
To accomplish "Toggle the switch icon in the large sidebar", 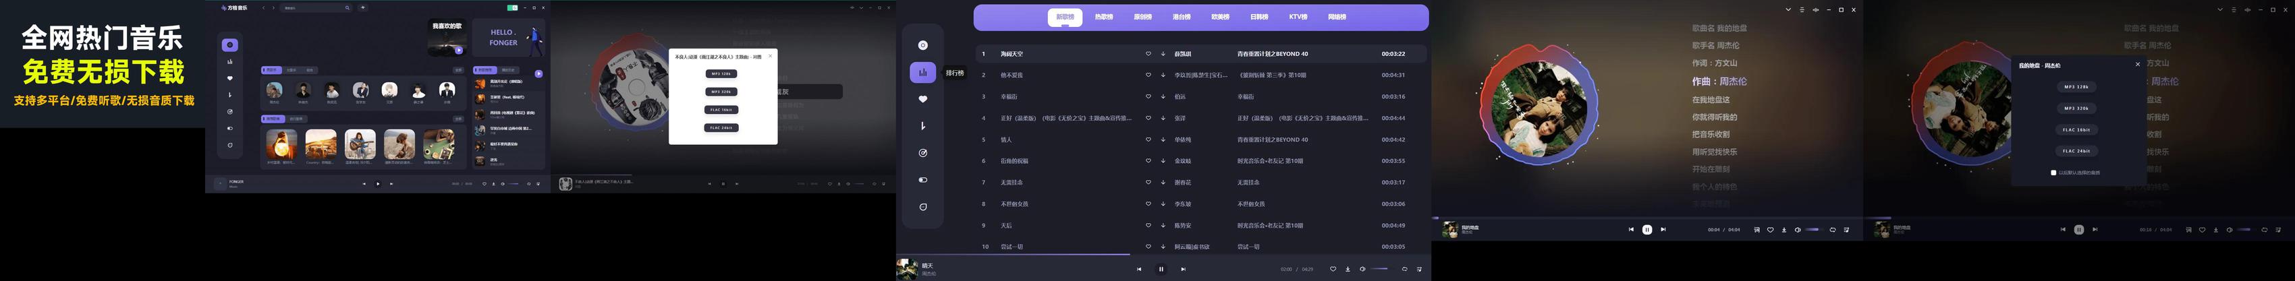I will [922, 180].
